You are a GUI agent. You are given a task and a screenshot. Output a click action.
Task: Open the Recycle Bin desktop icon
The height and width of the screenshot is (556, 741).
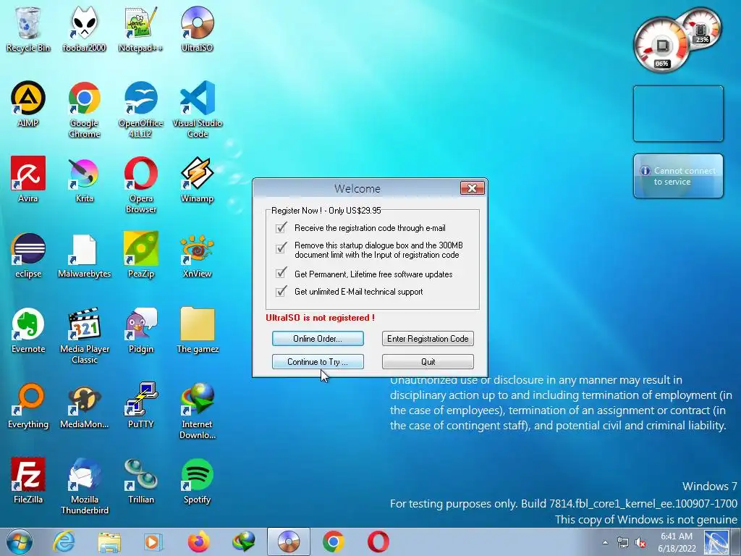point(28,30)
